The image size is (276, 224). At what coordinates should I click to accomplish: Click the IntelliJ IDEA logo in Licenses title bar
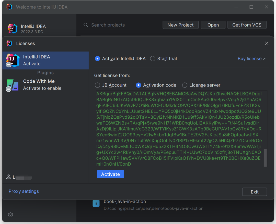9,43
